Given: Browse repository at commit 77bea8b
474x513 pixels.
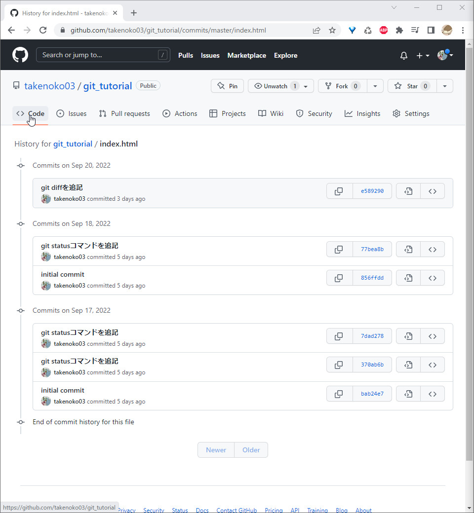Looking at the screenshot, I should [x=433, y=249].
